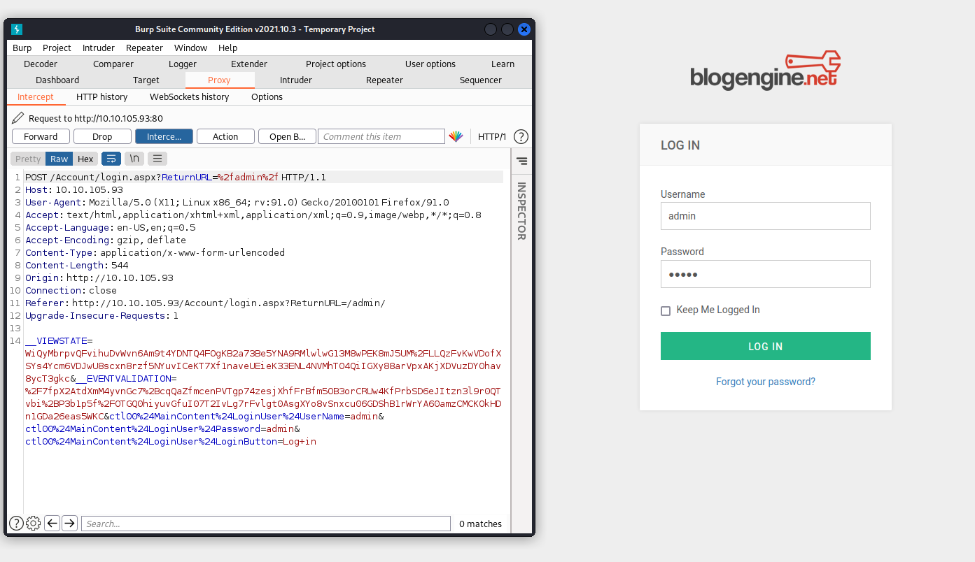Click the LoginButton=Log+in parameter text
The height and width of the screenshot is (562, 975).
click(x=171, y=441)
